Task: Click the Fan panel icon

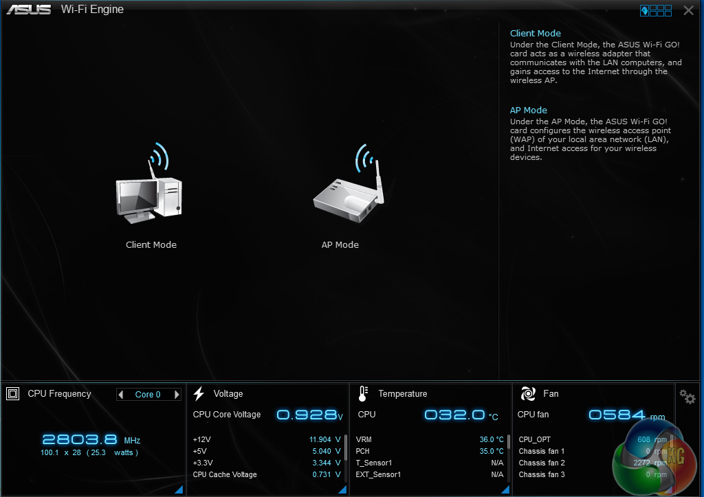Action: tap(528, 393)
